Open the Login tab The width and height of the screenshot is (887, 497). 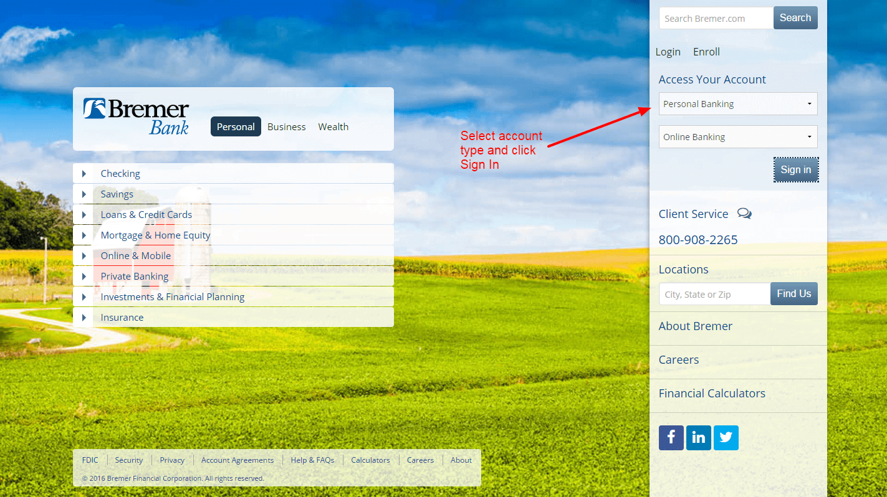point(668,52)
